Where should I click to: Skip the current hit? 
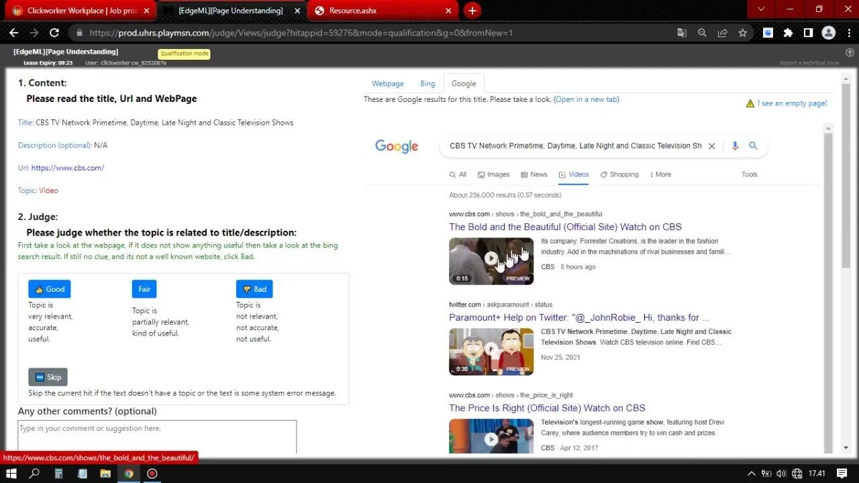click(48, 377)
